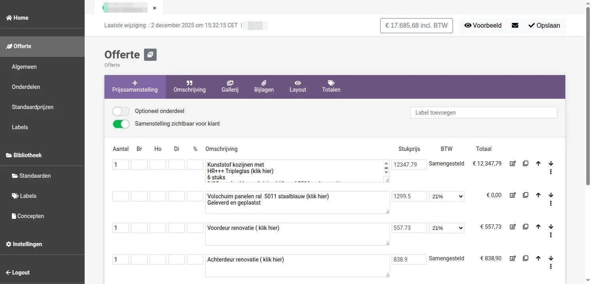Open BTW dropdown for Volschuim panelen

[x=446, y=196]
